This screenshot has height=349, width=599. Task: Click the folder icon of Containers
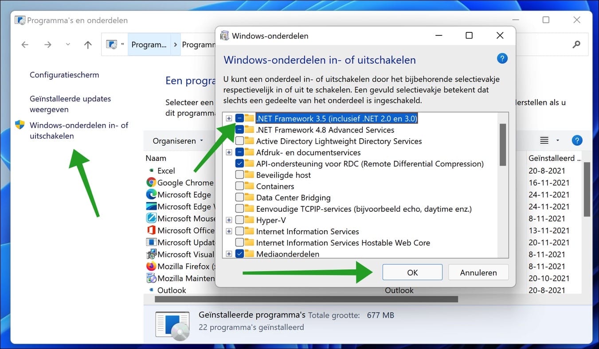tap(250, 186)
